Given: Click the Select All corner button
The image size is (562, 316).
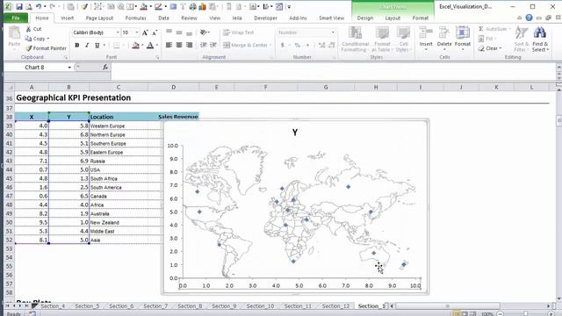Looking at the screenshot, I should point(9,87).
